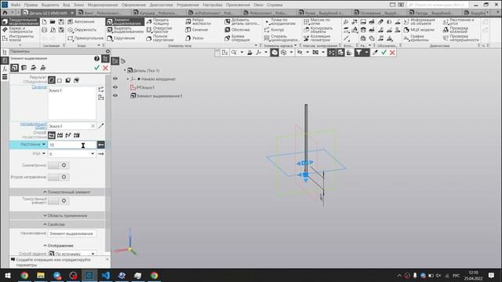This screenshot has height=282, width=502.
Task: Open the Файл menu
Action: [x=16, y=5]
